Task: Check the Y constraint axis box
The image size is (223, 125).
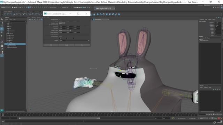Action: click(66, 38)
